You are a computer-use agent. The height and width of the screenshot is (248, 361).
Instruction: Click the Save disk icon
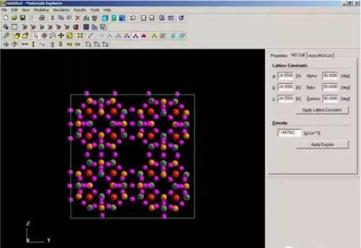click(x=22, y=18)
